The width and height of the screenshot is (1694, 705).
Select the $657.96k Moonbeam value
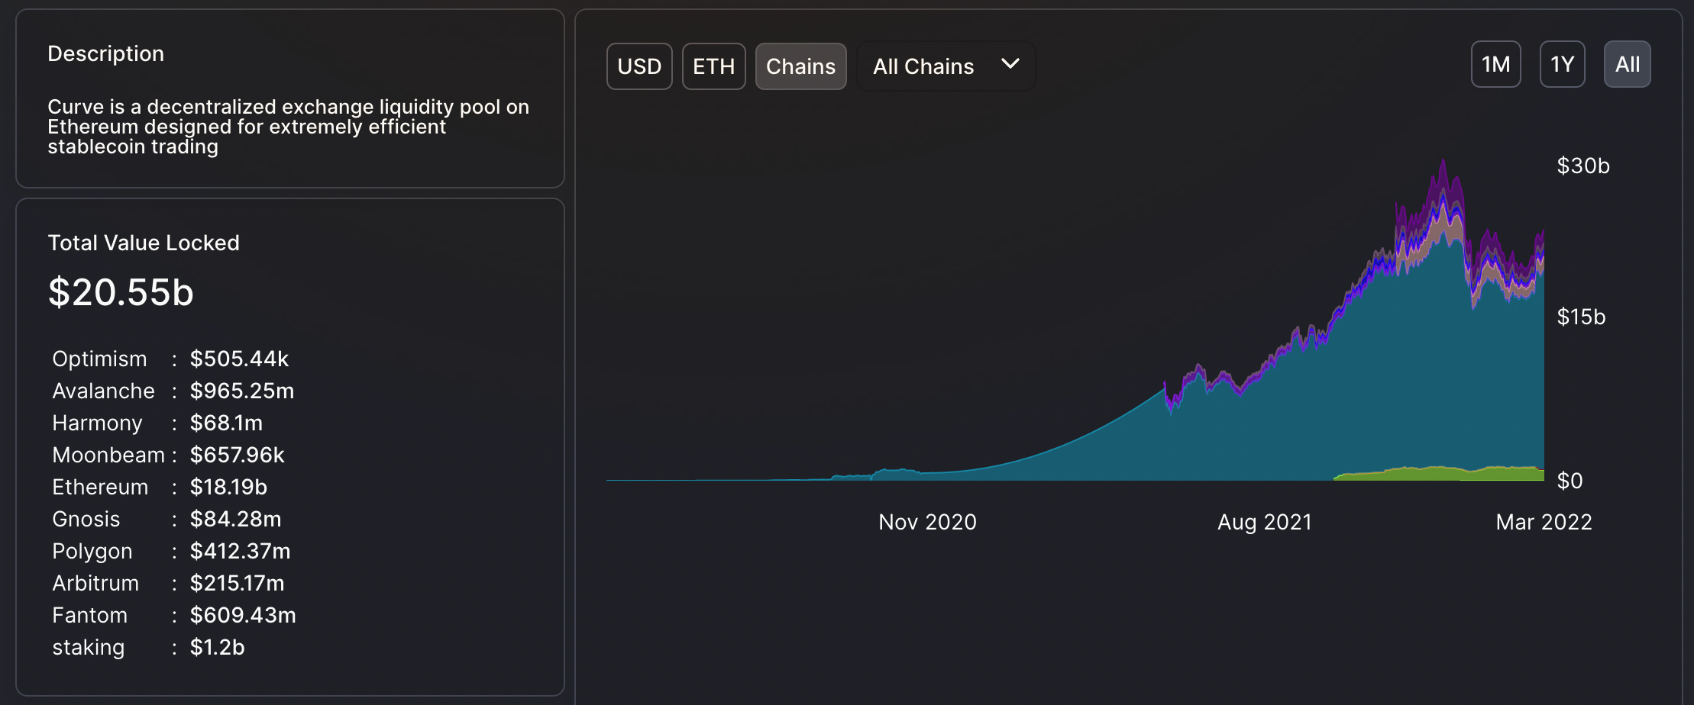(237, 455)
